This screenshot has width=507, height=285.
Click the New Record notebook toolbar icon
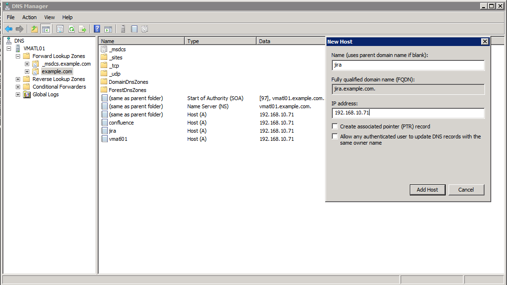click(x=134, y=29)
